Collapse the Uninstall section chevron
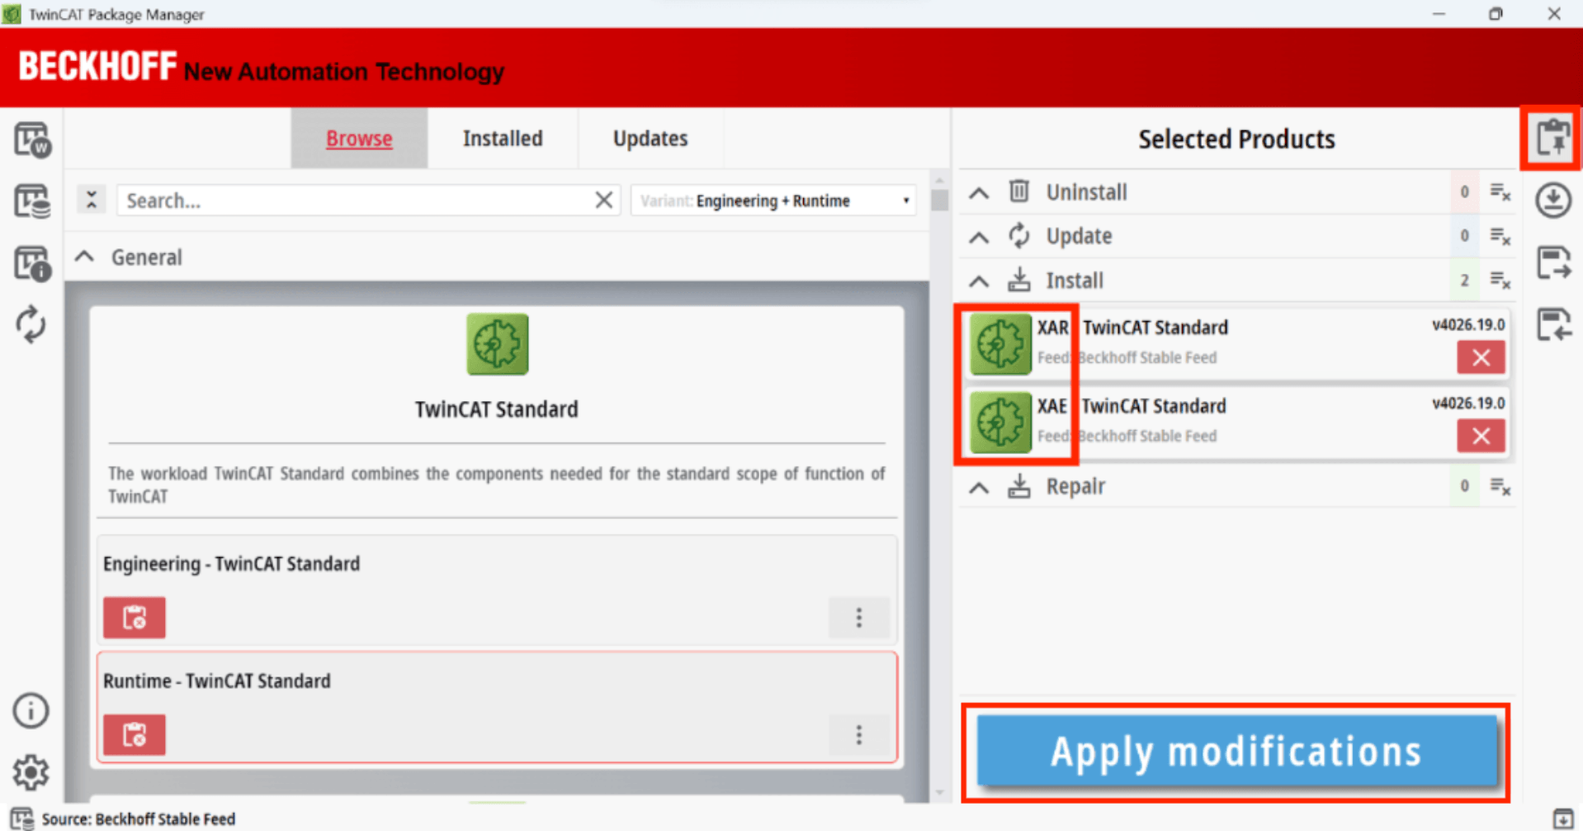1583x831 pixels. click(979, 193)
